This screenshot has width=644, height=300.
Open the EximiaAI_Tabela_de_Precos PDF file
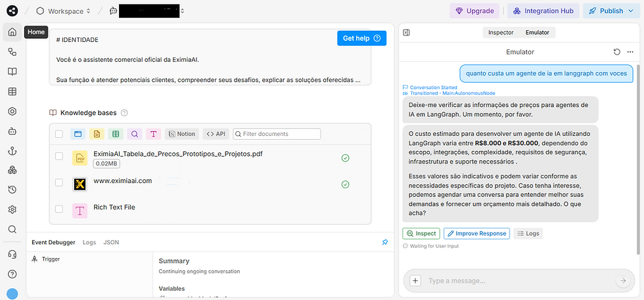pos(178,154)
